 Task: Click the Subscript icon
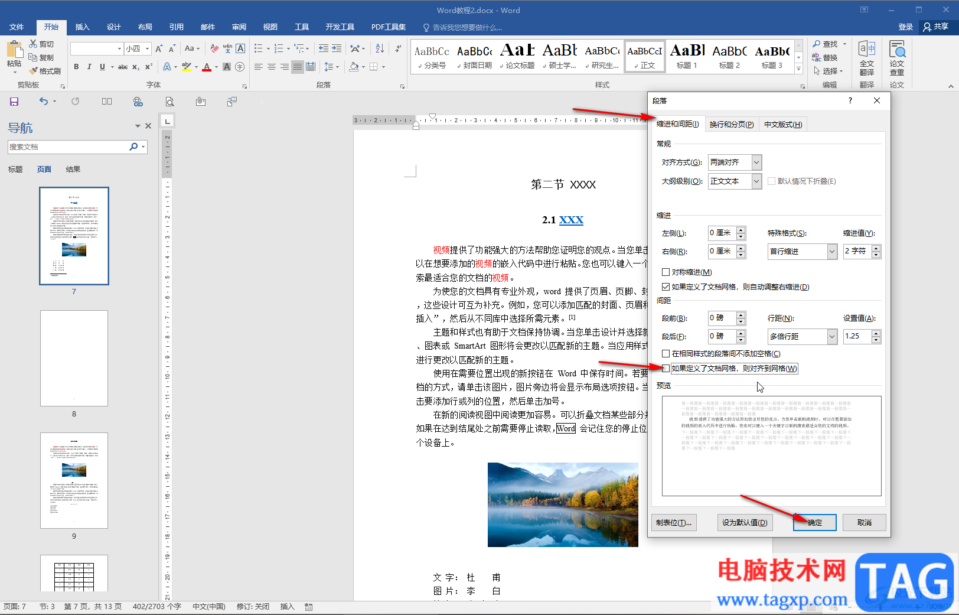pyautogui.click(x=136, y=67)
